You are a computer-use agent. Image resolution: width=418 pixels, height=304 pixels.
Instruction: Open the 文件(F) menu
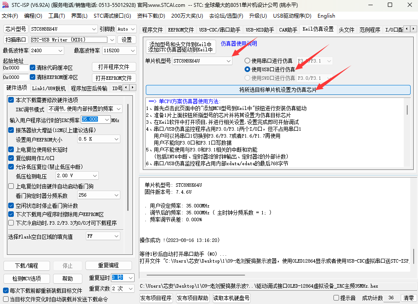10,16
